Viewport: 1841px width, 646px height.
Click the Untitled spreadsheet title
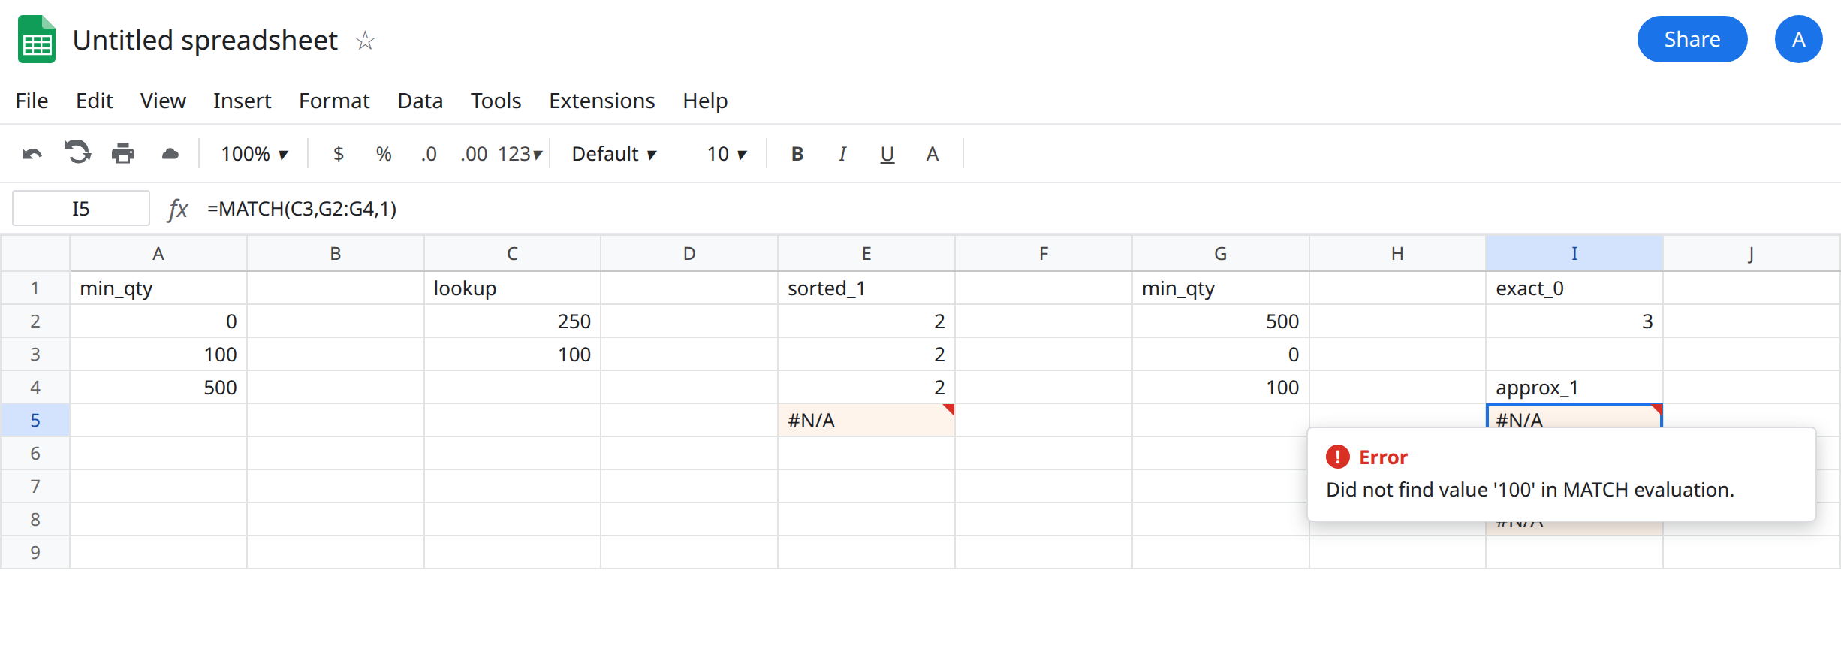tap(205, 40)
